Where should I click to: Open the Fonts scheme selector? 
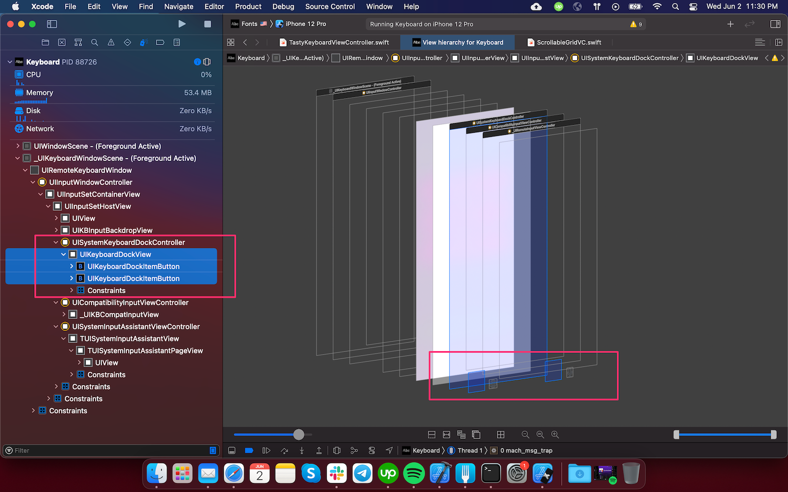click(249, 24)
